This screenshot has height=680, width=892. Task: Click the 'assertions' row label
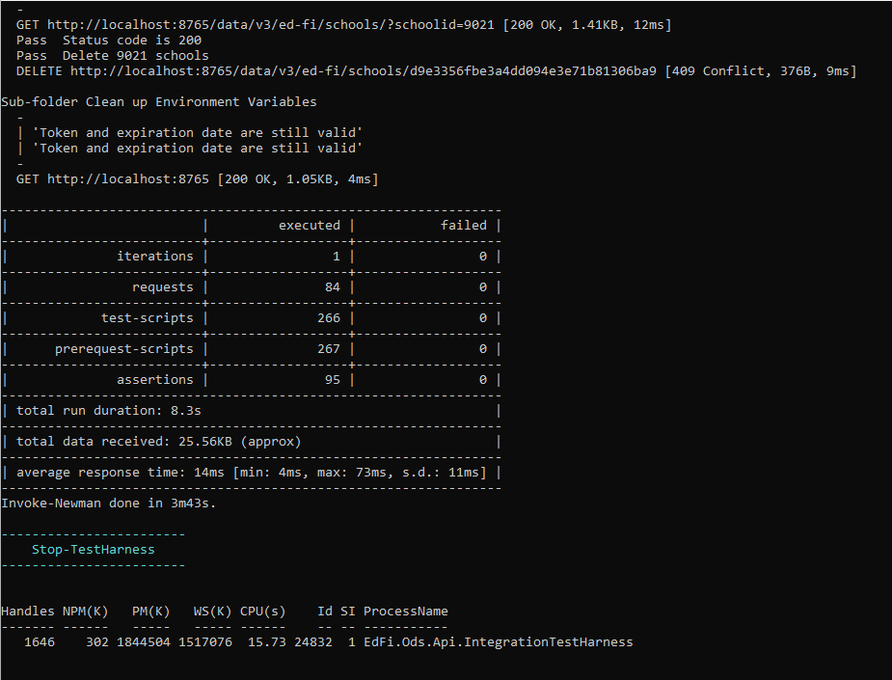tap(154, 380)
